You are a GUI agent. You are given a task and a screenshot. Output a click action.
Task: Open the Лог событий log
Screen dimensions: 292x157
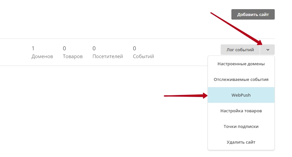tap(240, 50)
